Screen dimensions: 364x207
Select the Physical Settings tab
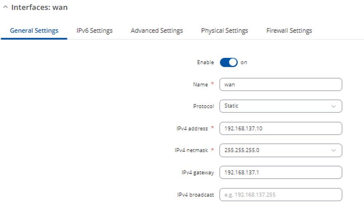pos(224,31)
